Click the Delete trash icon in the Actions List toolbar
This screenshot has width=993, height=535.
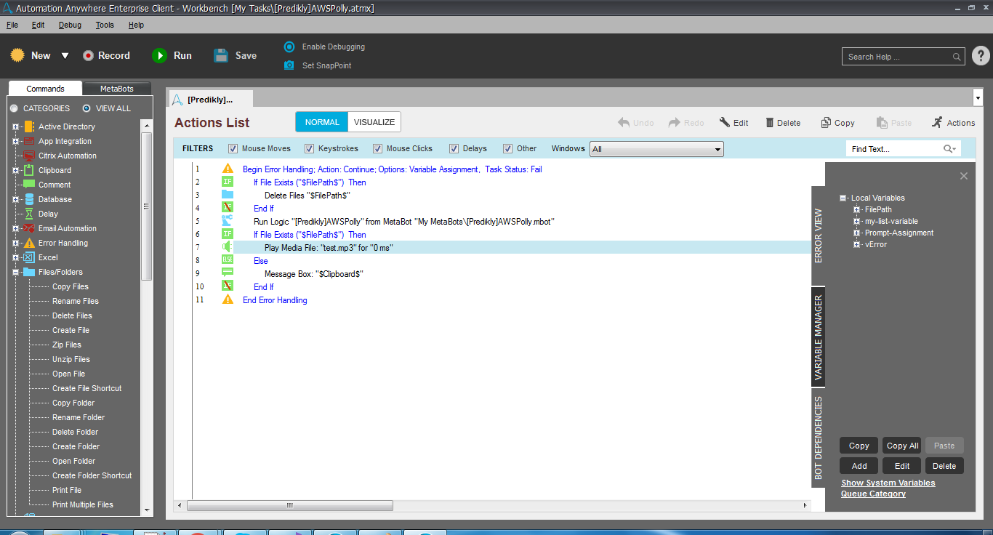coord(770,123)
